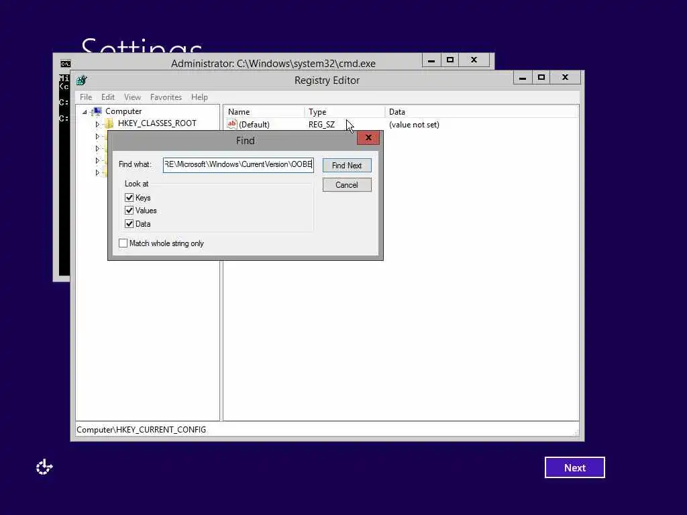The height and width of the screenshot is (515, 687).
Task: Open the View menu
Action: pyautogui.click(x=132, y=97)
